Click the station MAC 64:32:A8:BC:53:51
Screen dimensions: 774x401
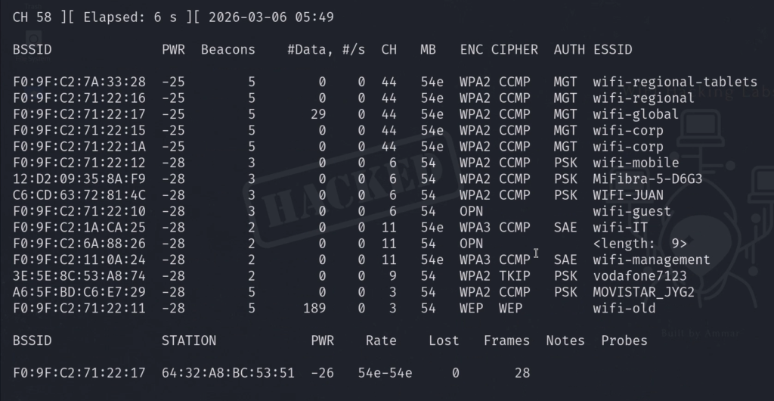228,372
